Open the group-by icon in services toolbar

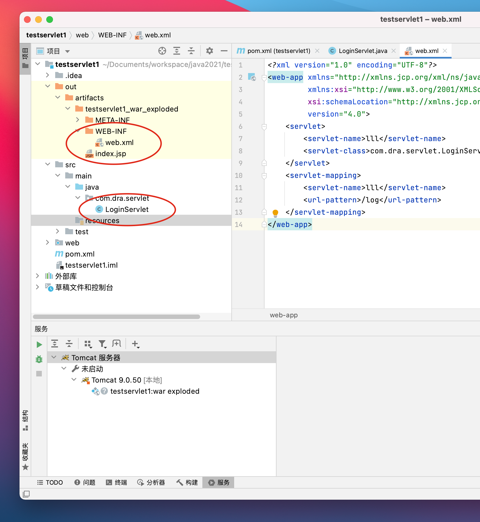pyautogui.click(x=88, y=344)
